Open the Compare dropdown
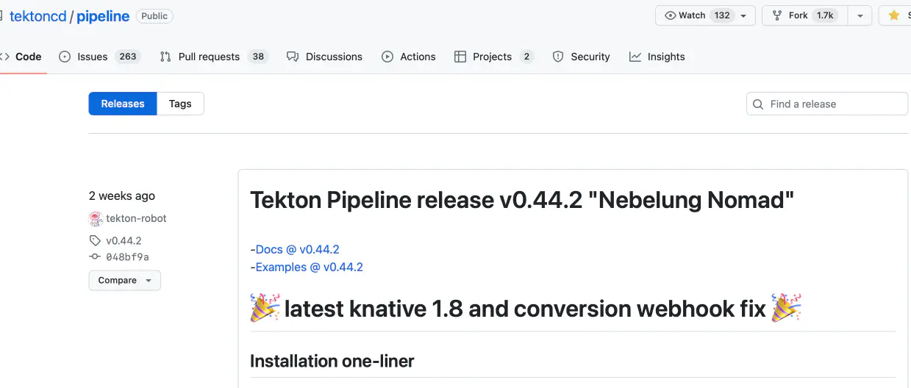Screen dimensions: 911x388 pyautogui.click(x=124, y=280)
